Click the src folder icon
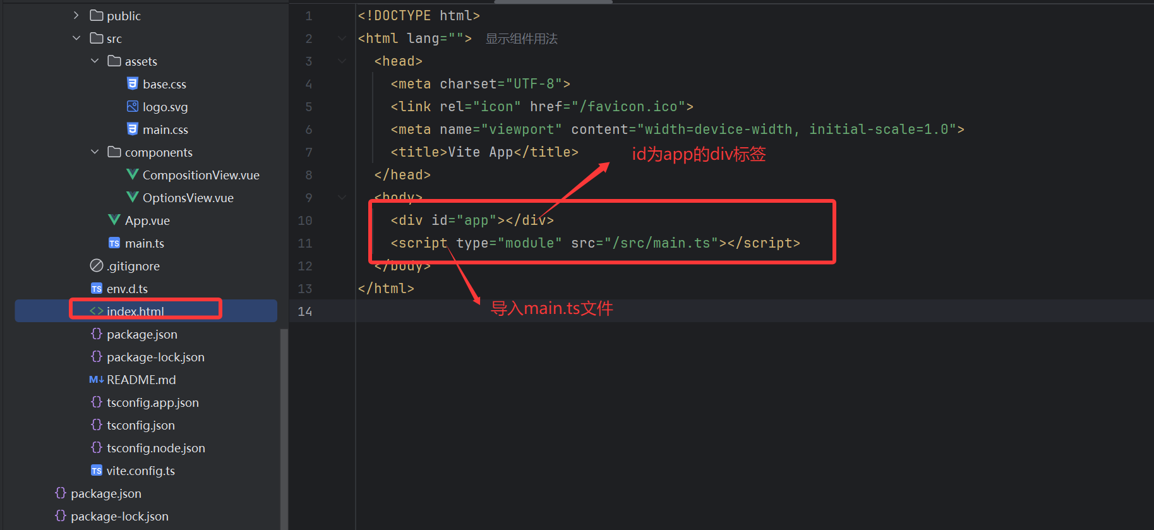The width and height of the screenshot is (1154, 530). [97, 38]
